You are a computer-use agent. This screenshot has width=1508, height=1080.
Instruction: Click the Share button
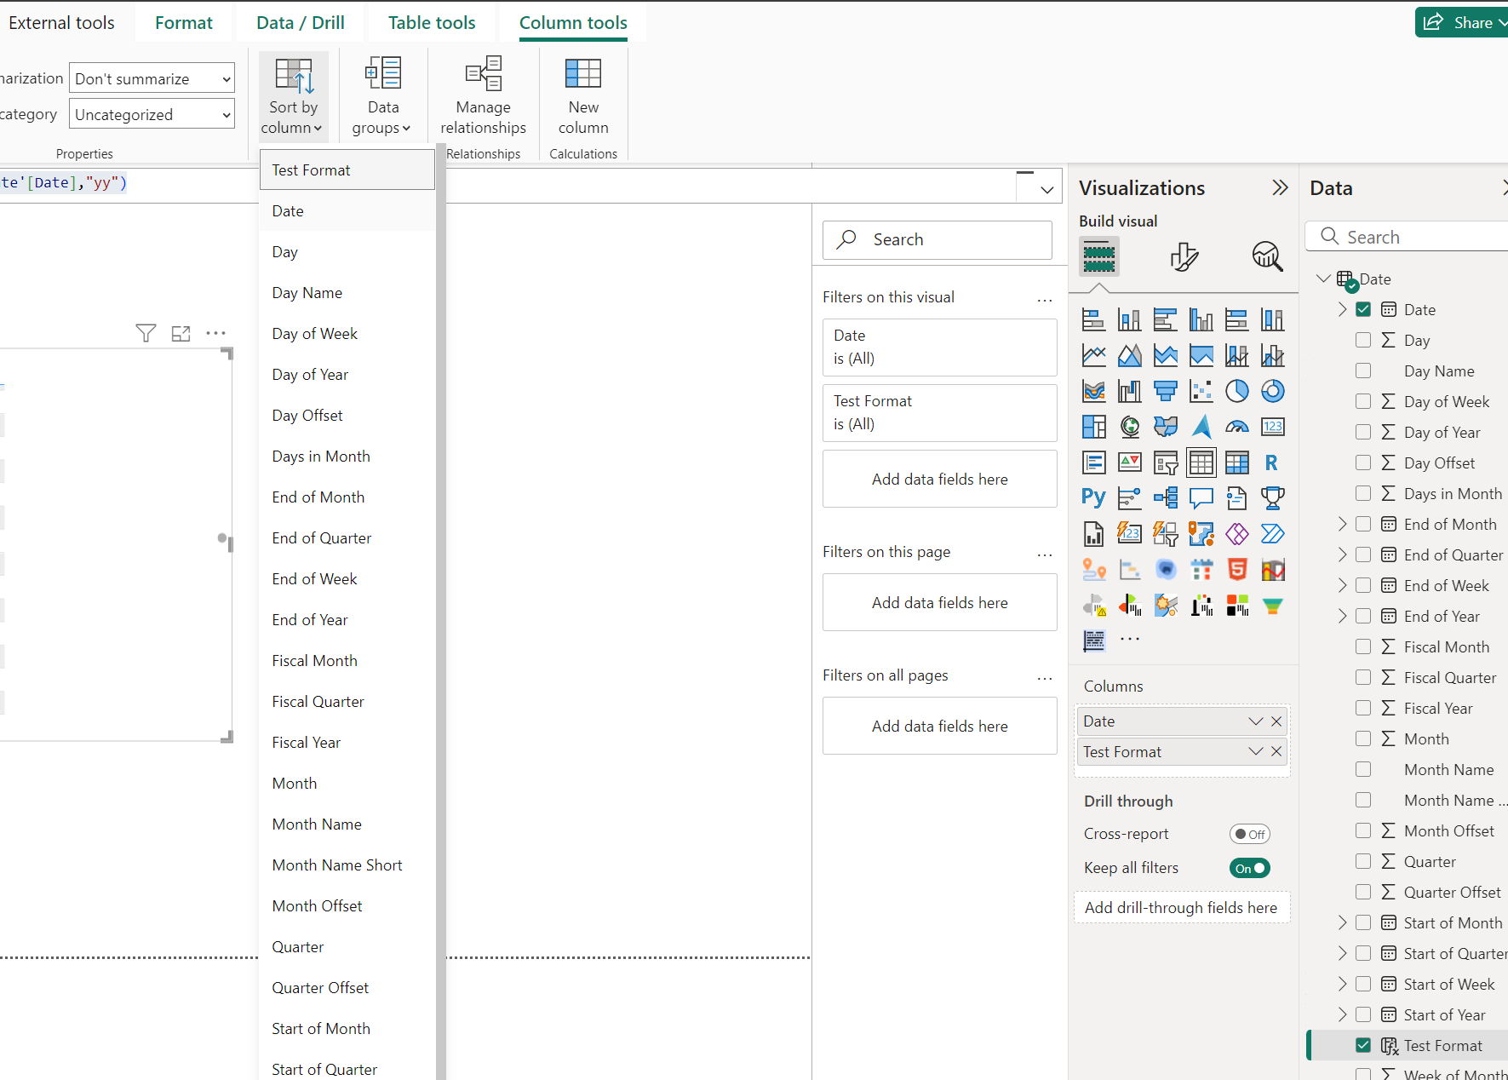pyautogui.click(x=1461, y=23)
